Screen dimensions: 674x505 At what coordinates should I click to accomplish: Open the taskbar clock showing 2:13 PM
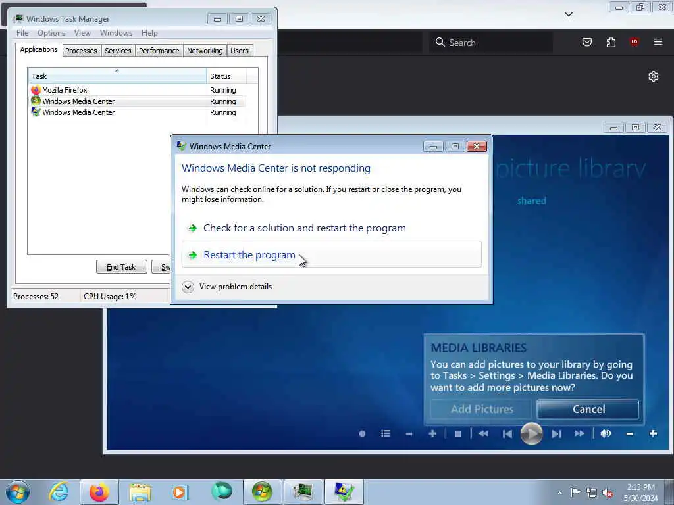coord(640,493)
